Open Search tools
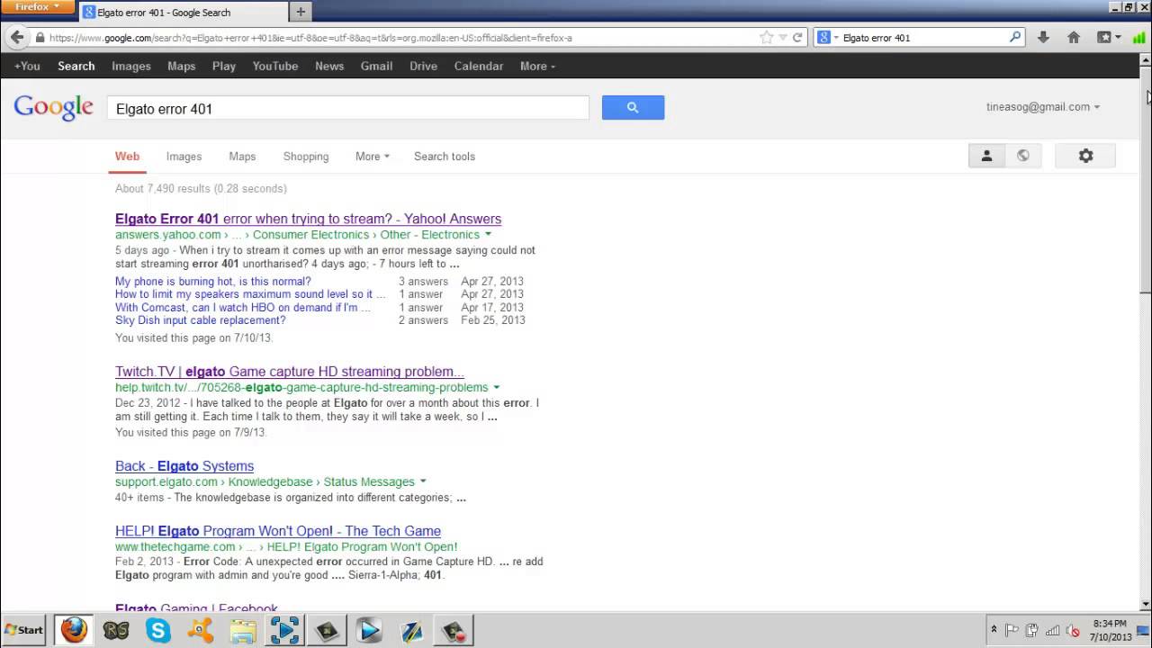1152x648 pixels. point(445,156)
